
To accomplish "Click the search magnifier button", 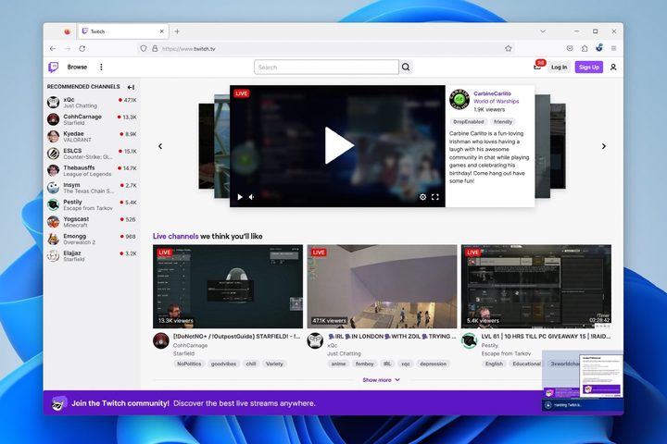I will point(406,68).
